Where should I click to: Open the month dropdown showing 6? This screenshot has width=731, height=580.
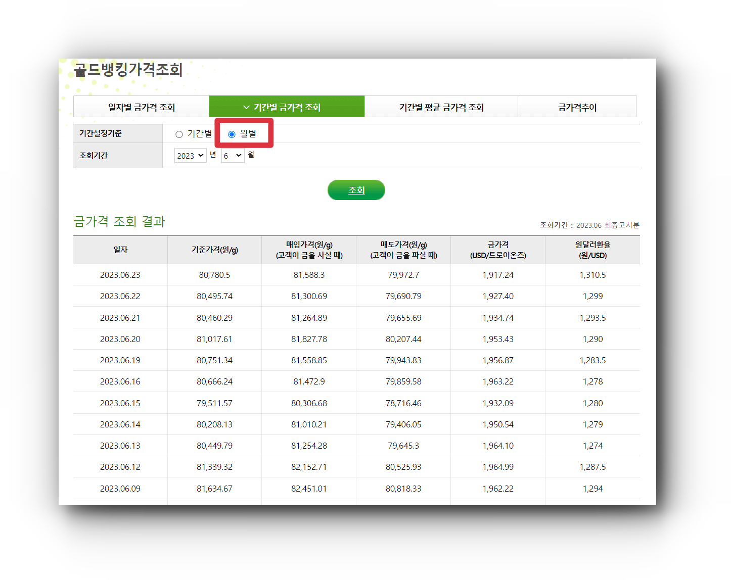click(x=233, y=156)
